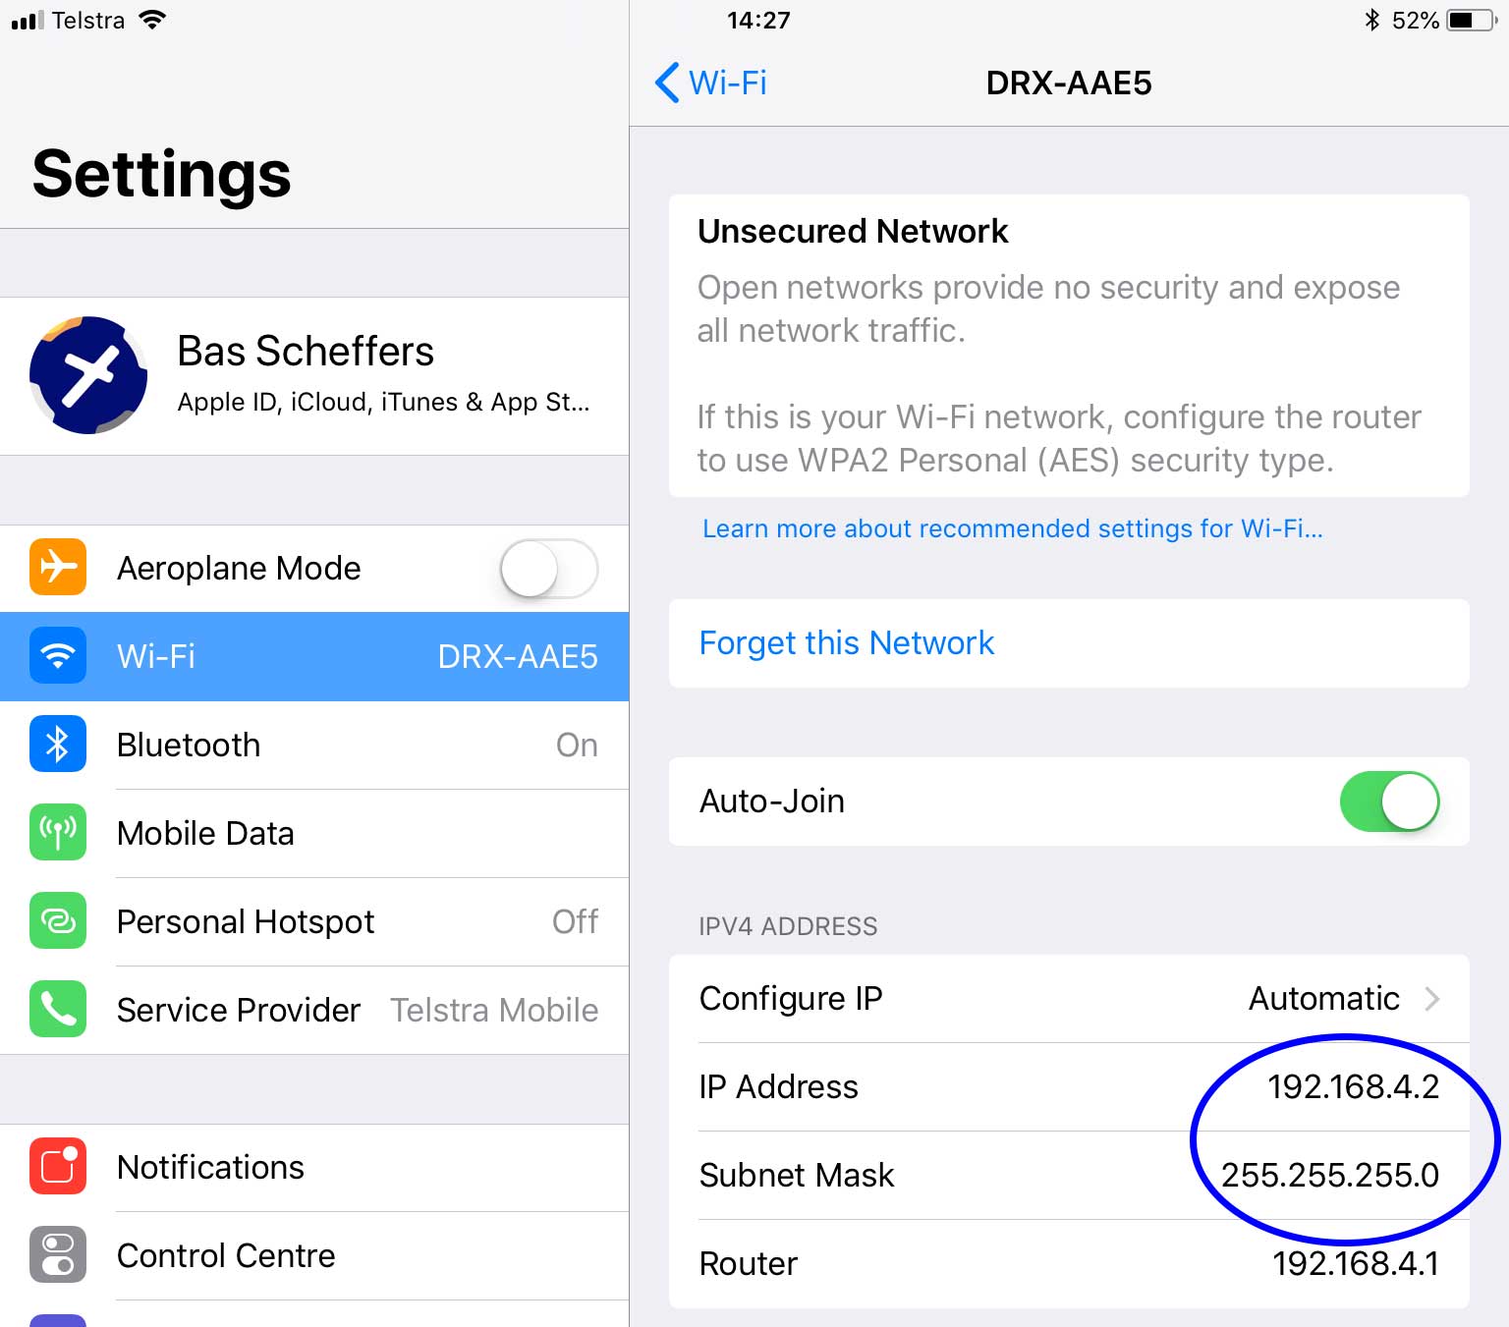The image size is (1509, 1327).
Task: Open Bas Scheffers profile avatar
Action: tap(88, 375)
